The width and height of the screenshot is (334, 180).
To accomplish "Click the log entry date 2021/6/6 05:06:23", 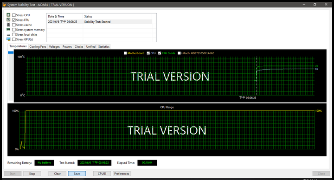I will 63,22.
